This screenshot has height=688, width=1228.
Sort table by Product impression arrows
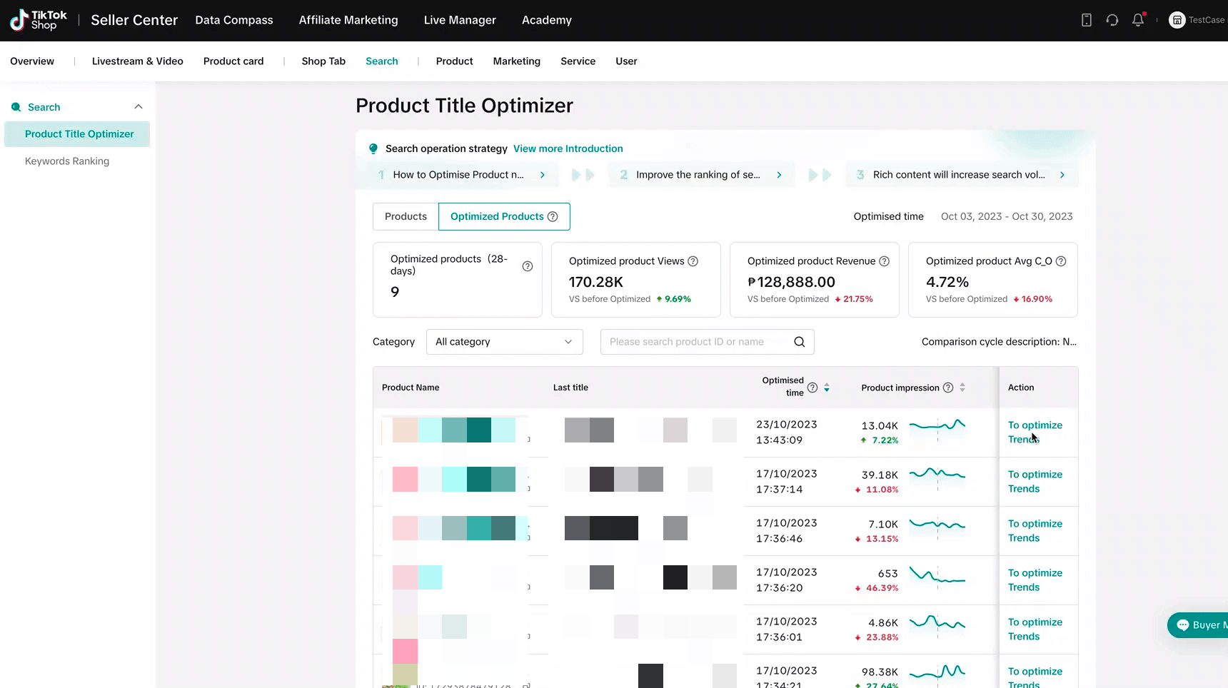pyautogui.click(x=962, y=388)
